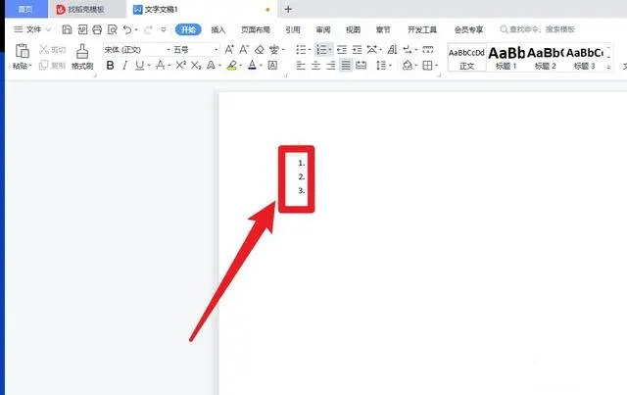The width and height of the screenshot is (627, 395).
Task: Align text left
Action: pyautogui.click(x=301, y=65)
